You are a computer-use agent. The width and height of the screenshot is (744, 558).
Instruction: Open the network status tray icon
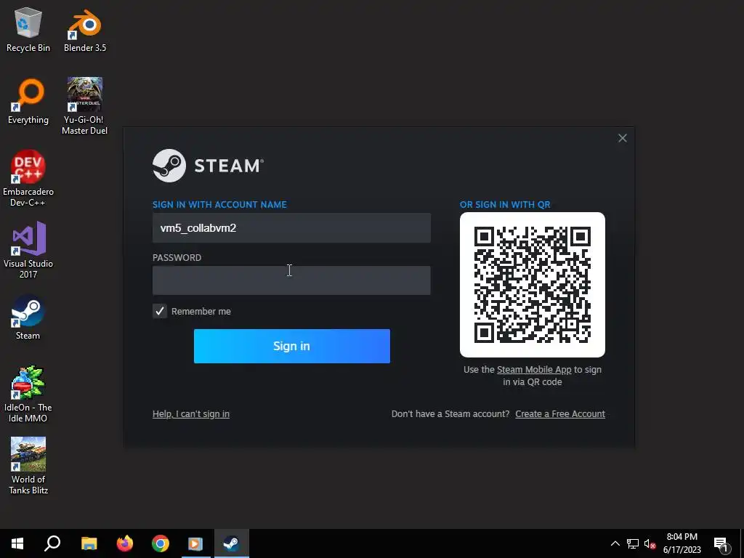(x=633, y=543)
